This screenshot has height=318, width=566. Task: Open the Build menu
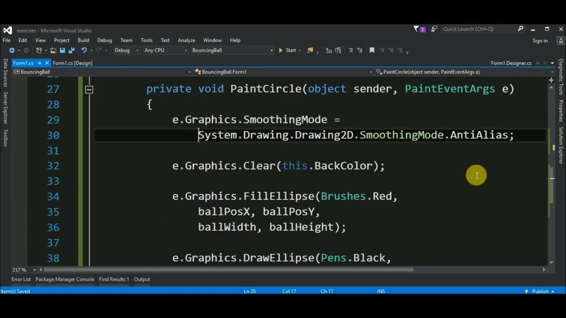(83, 40)
